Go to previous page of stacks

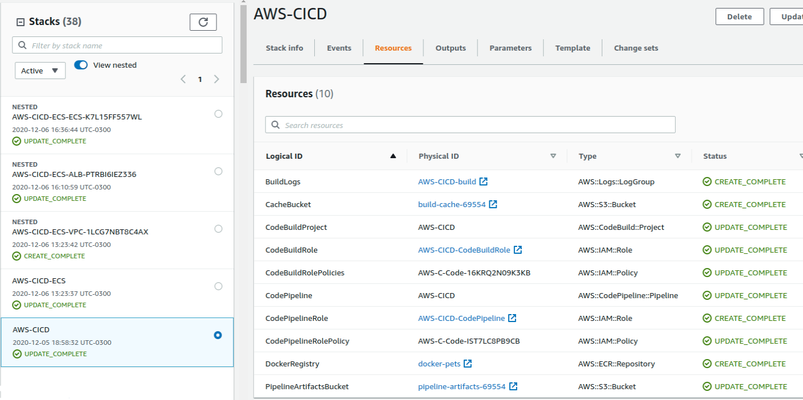pos(183,79)
